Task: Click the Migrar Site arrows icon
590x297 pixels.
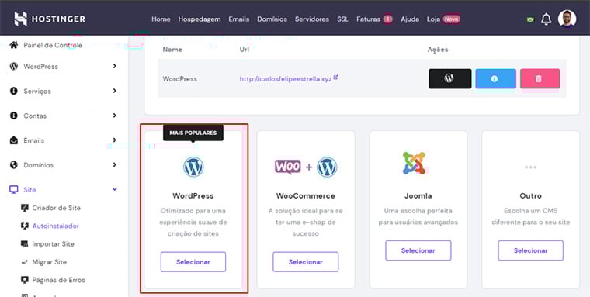Action: tap(25, 262)
